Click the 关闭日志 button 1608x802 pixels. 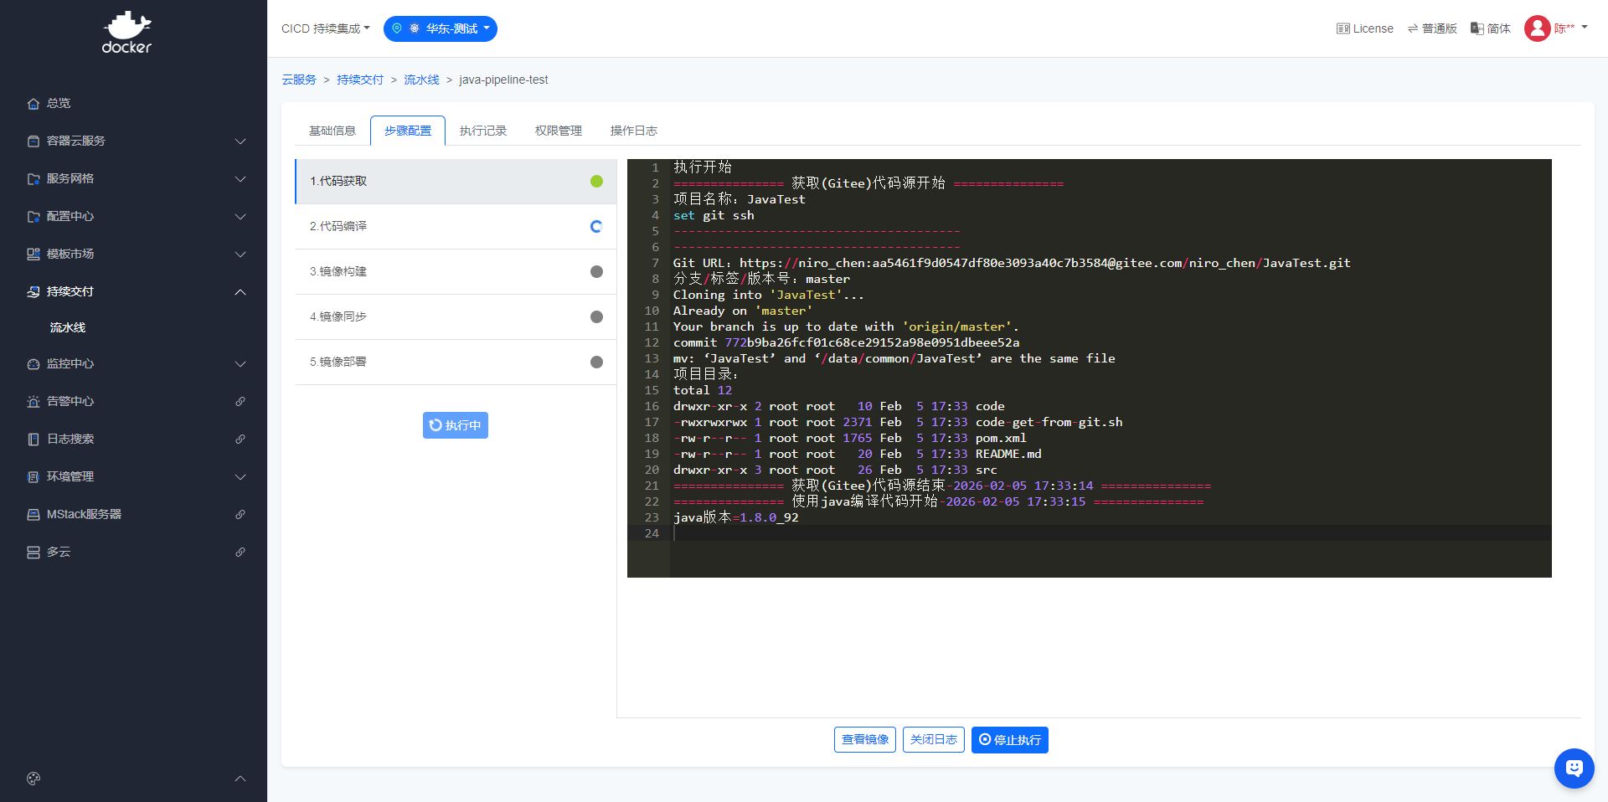pos(933,740)
